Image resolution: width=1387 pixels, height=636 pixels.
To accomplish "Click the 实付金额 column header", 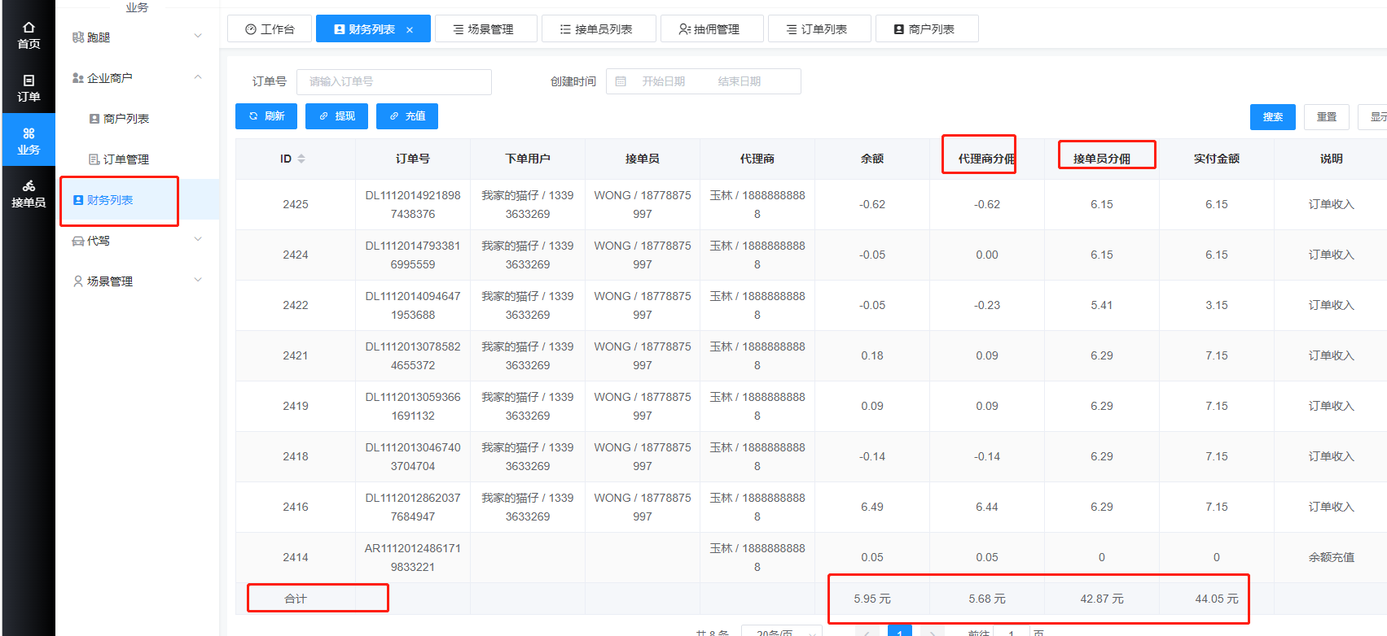I will coord(1217,159).
